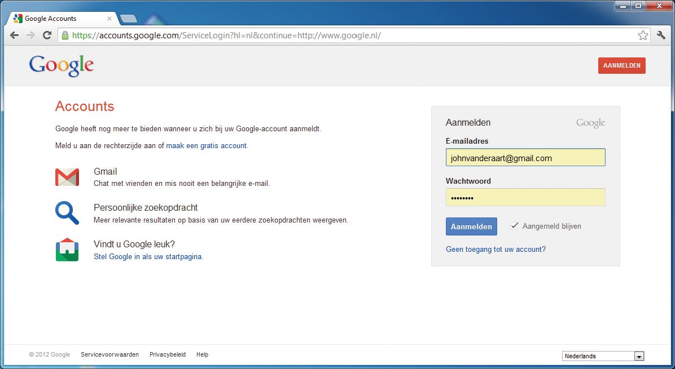Click the browser forward arrow

(x=30, y=35)
